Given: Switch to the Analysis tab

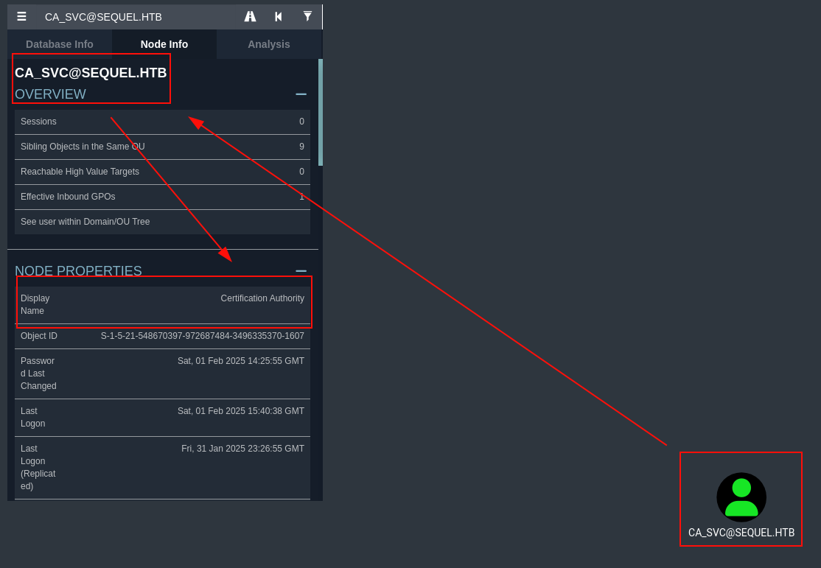Looking at the screenshot, I should click(268, 44).
